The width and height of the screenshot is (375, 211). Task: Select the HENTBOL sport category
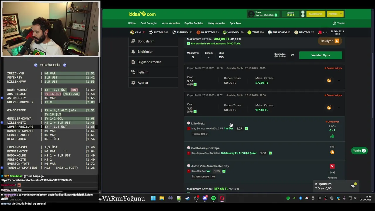tap(304, 32)
